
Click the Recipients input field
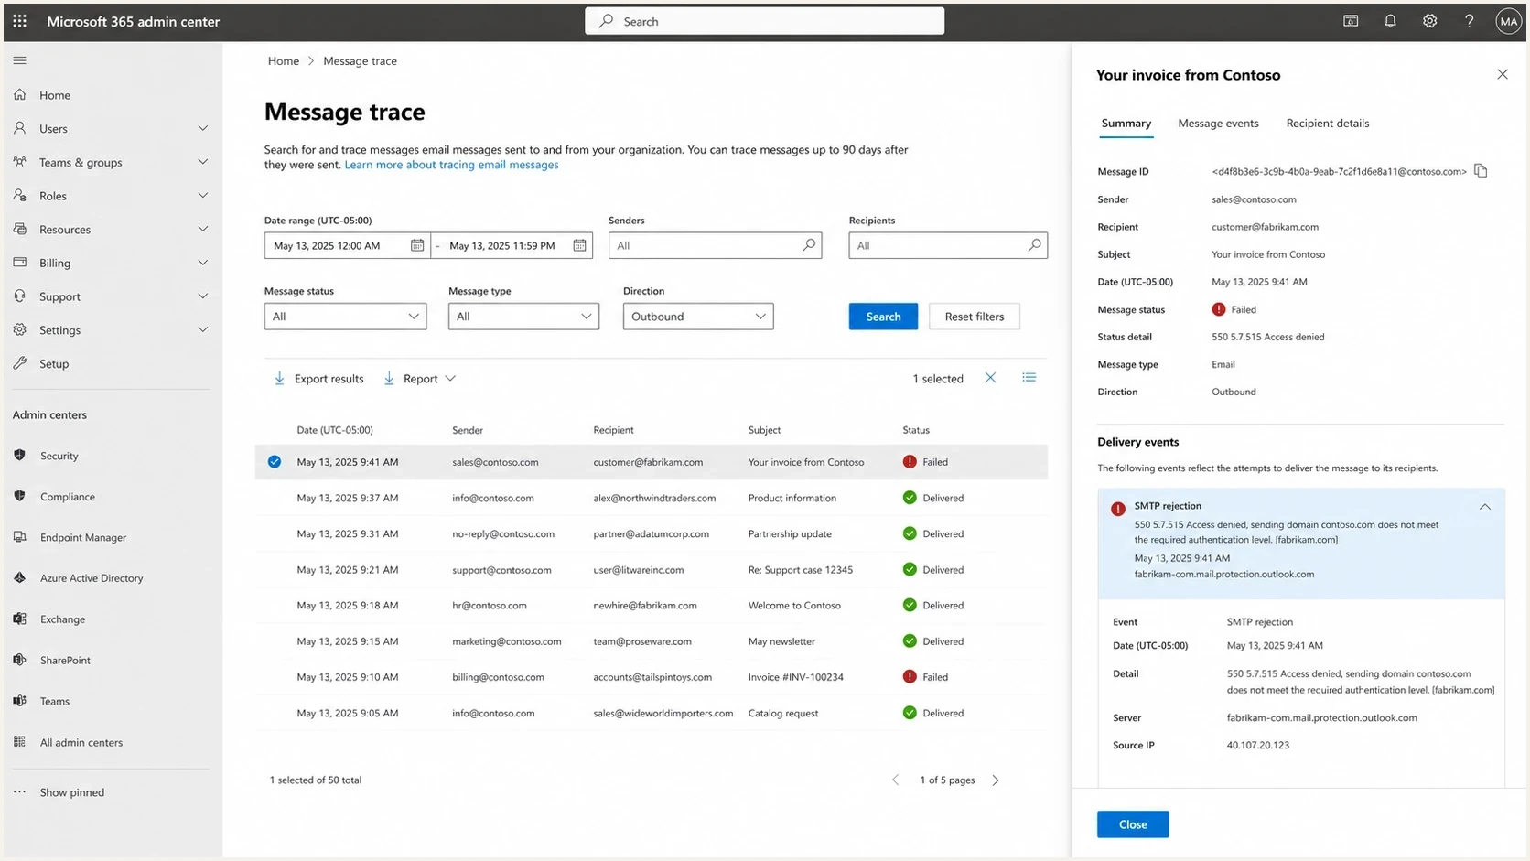pos(948,245)
